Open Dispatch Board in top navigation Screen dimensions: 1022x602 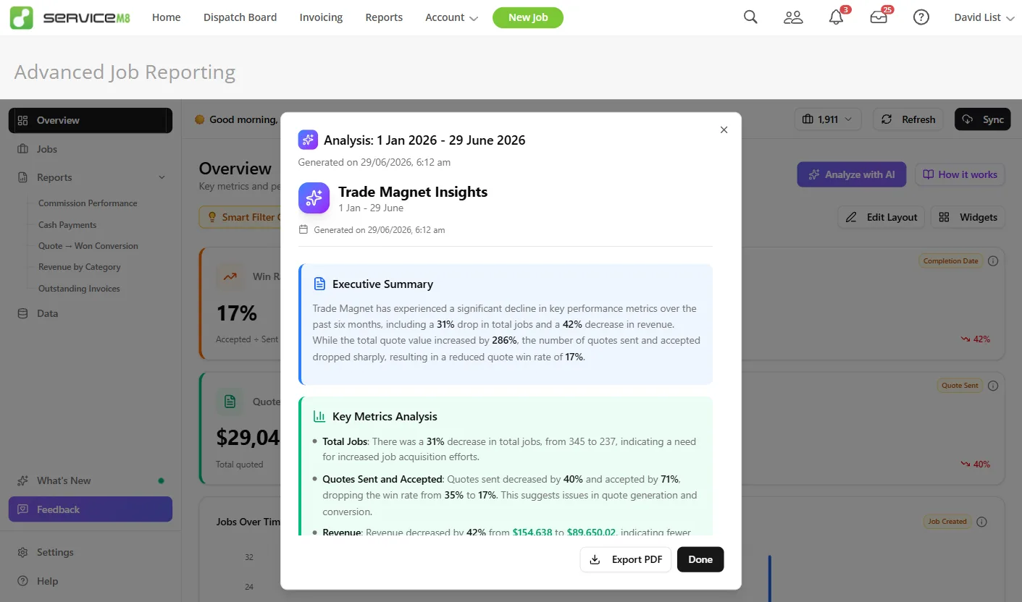tap(240, 17)
